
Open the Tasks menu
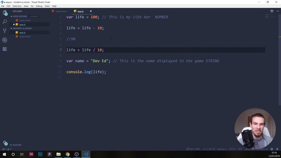pyautogui.click(x=47, y=6)
